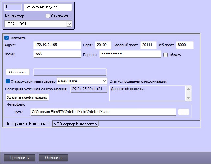
Task: Click the Статус последней синхронизации label
Action: click(x=138, y=81)
